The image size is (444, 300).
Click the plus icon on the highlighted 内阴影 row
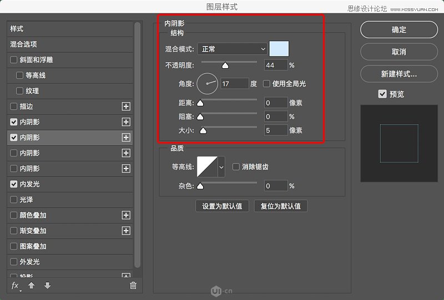[x=126, y=138]
